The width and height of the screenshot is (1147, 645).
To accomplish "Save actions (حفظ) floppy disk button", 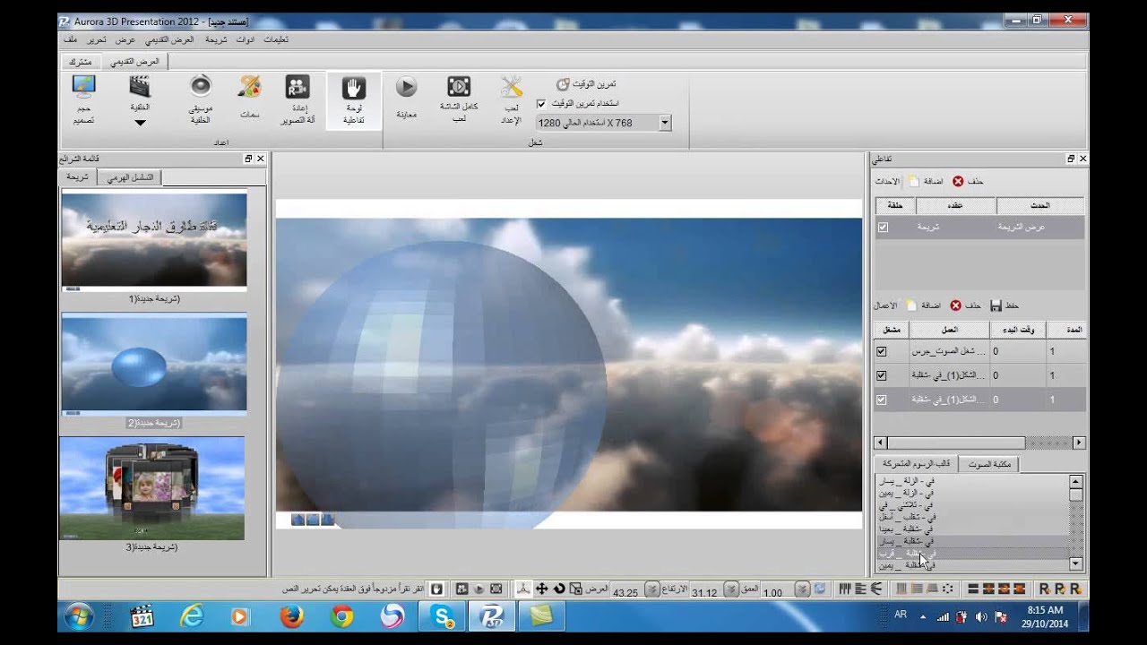I will 1005,305.
